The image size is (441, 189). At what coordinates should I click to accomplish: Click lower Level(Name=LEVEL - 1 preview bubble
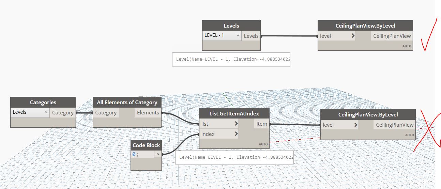234,157
